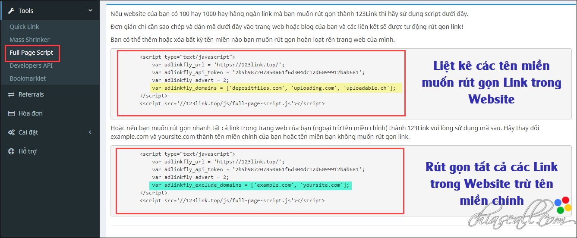577x238 pixels.
Task: Open Hỗ trợ support page
Action: (x=28, y=151)
